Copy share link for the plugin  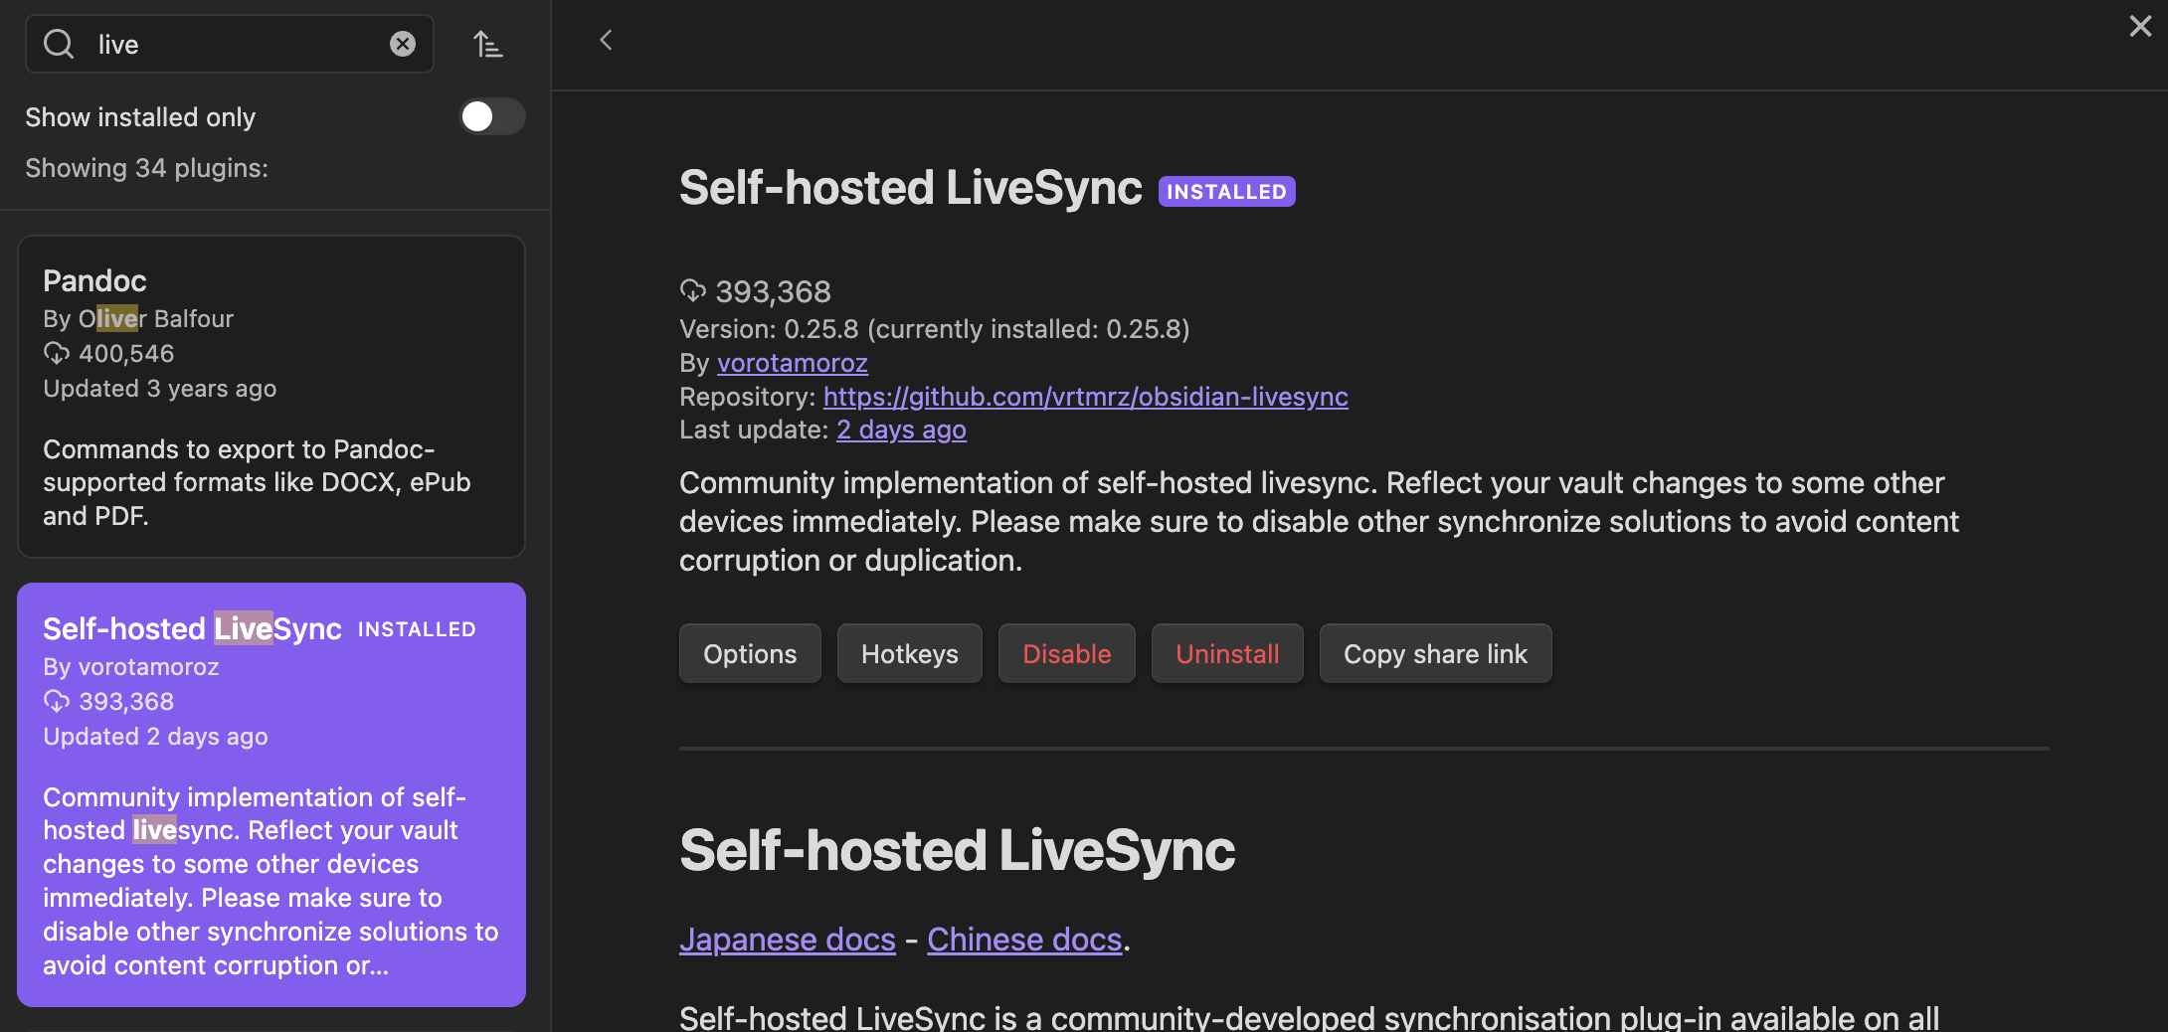coord(1435,653)
